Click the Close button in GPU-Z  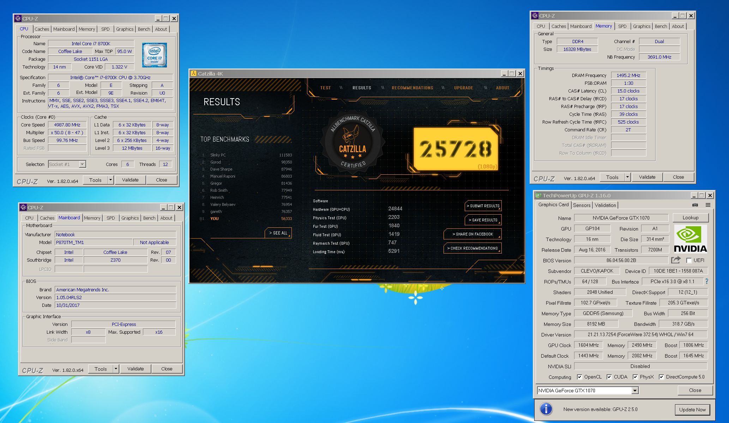tap(695, 391)
